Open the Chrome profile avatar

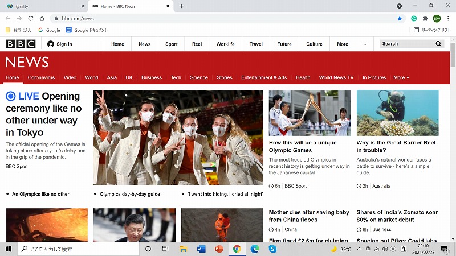point(437,19)
